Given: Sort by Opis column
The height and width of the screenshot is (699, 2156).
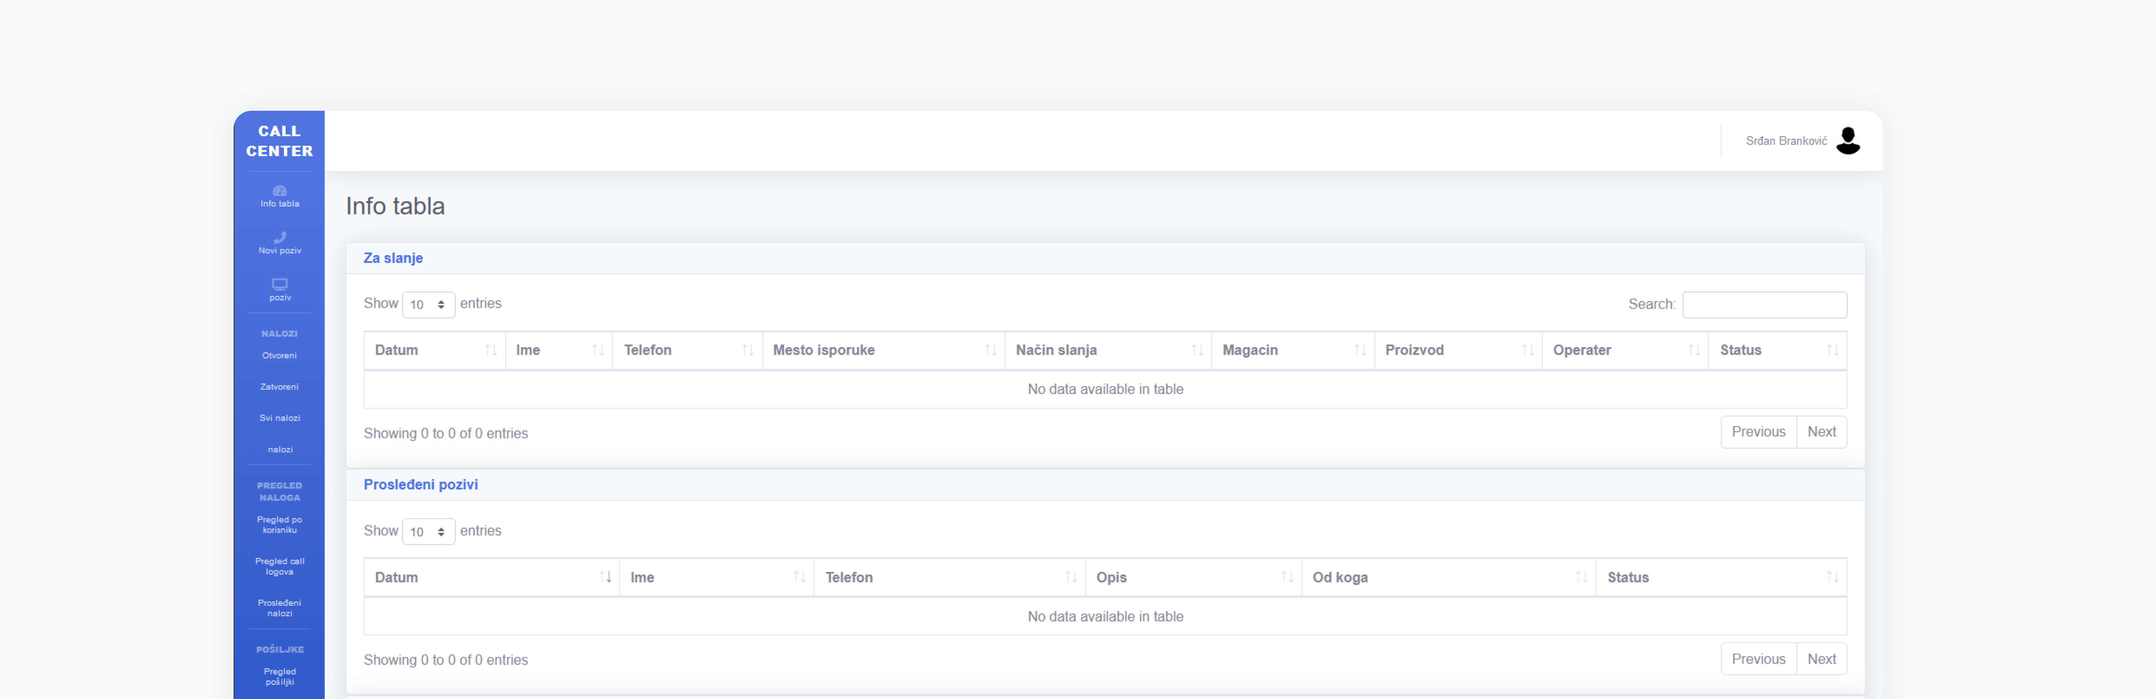Looking at the screenshot, I should tap(1194, 578).
